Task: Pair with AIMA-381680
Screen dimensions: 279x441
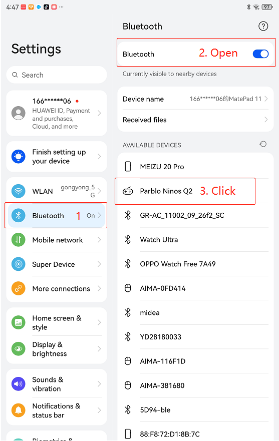Action: click(195, 385)
